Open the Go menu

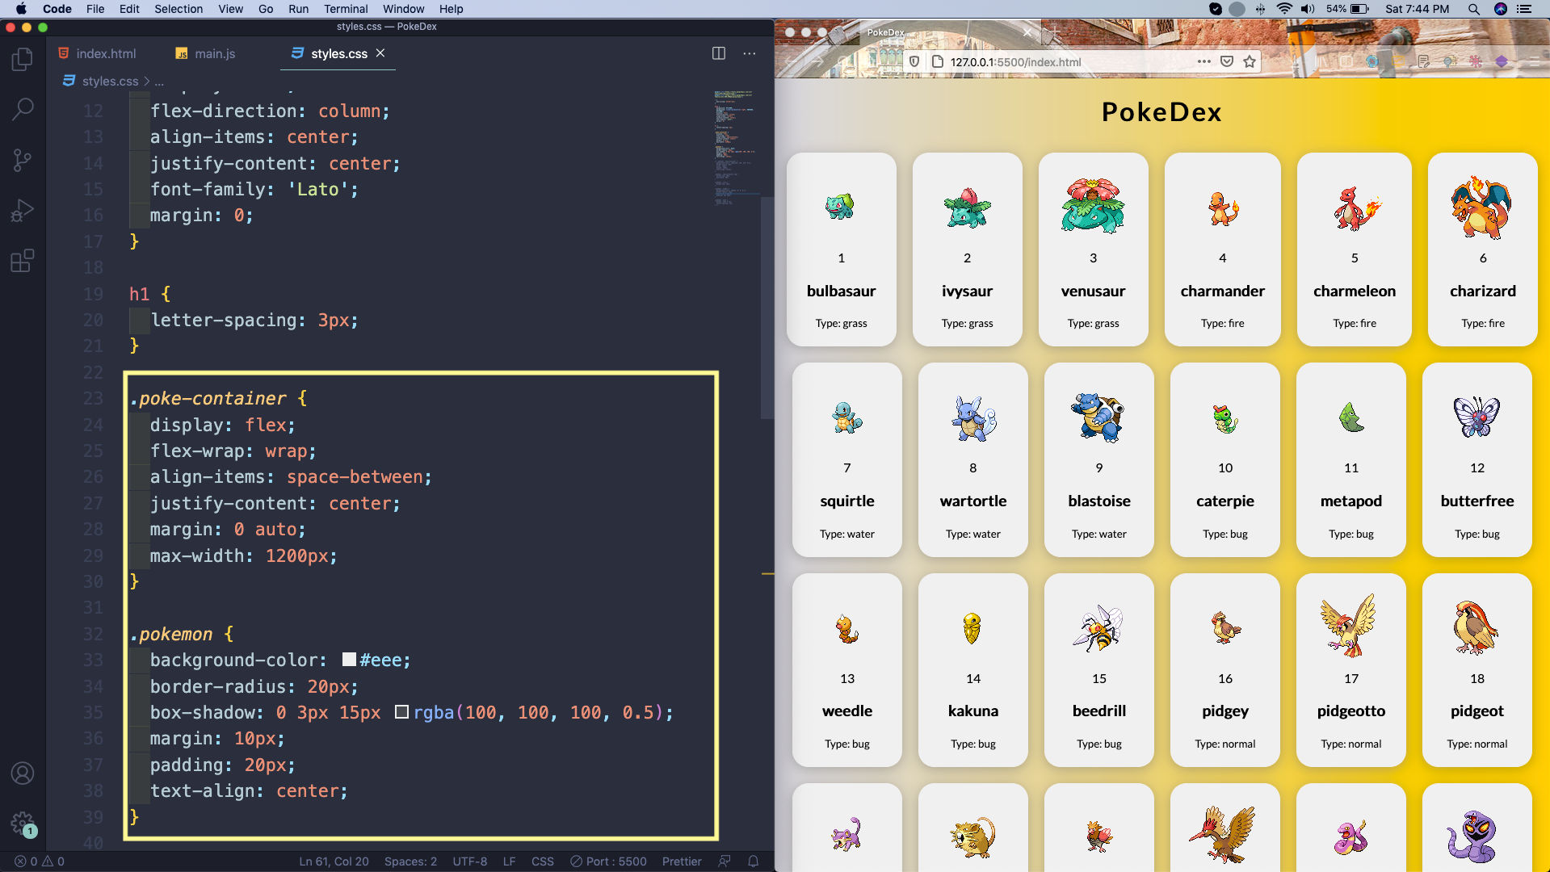click(266, 9)
